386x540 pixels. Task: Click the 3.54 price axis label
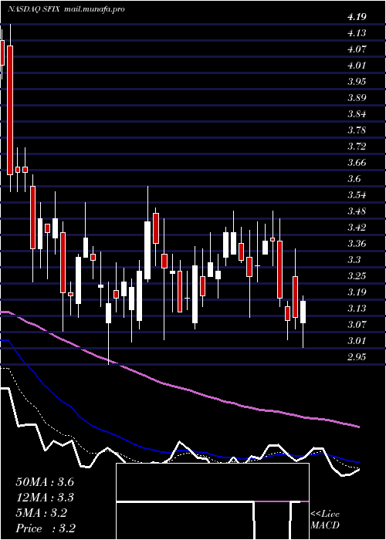click(357, 195)
